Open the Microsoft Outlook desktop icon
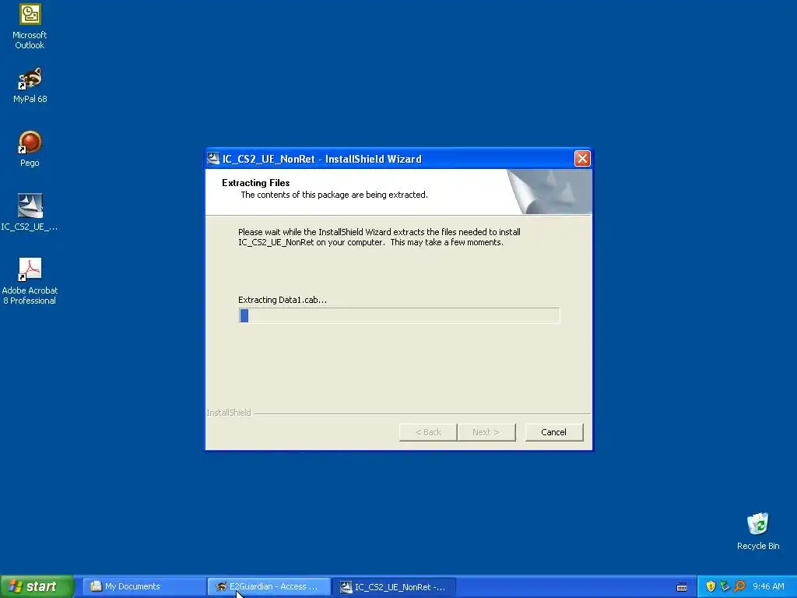Screen dimensions: 797x598 click(30, 26)
